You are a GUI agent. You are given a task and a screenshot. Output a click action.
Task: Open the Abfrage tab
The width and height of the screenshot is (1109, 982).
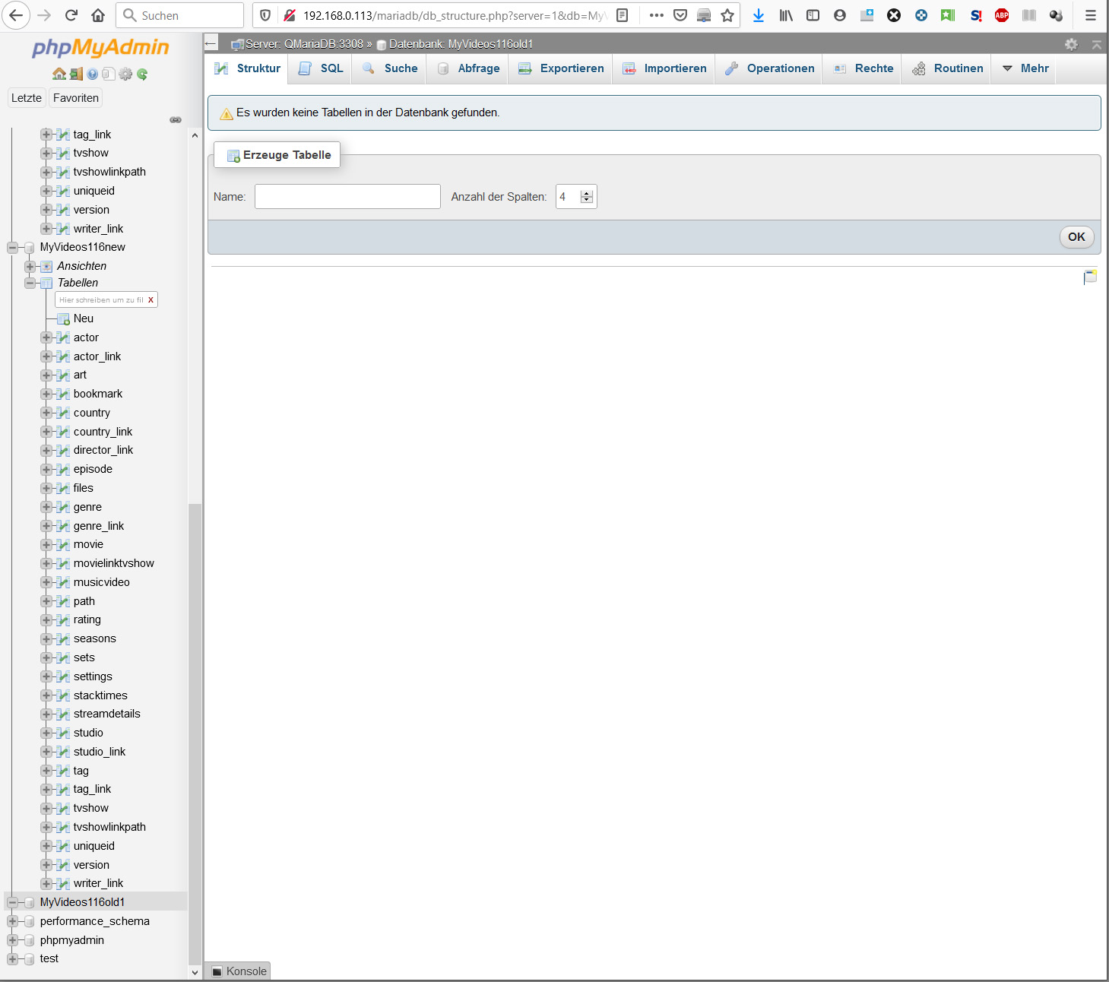[x=468, y=68]
